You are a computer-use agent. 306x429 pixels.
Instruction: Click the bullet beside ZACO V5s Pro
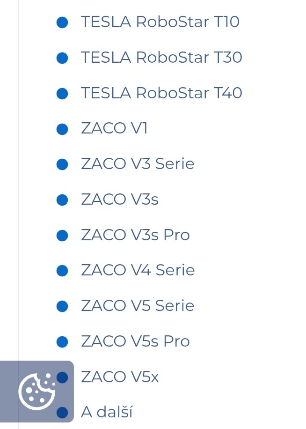[x=62, y=341]
